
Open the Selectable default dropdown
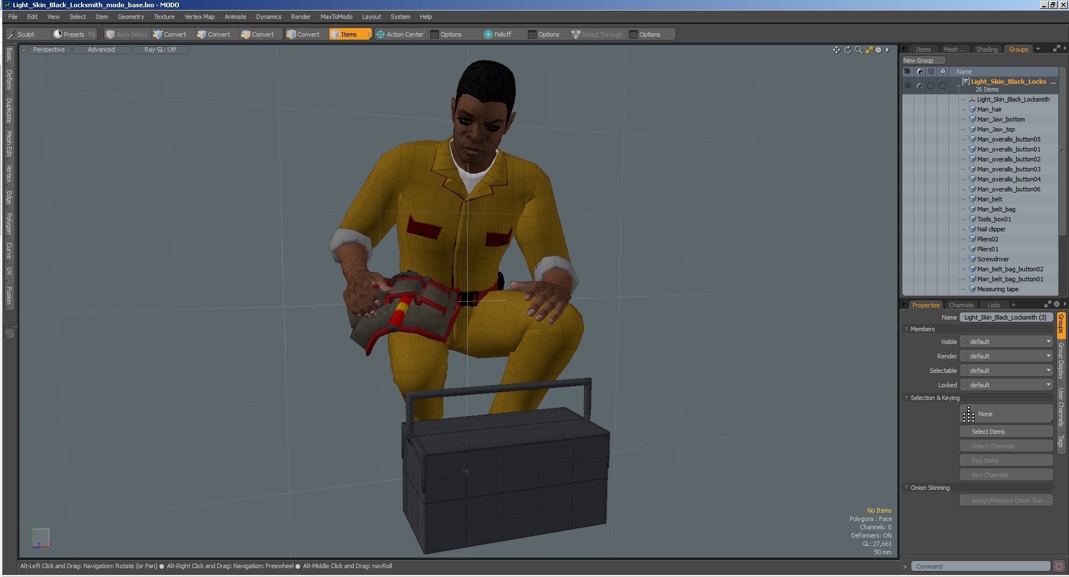[1011, 371]
